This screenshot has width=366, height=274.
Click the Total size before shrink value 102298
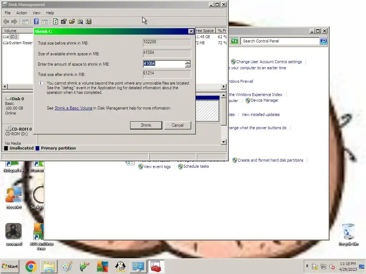167,43
